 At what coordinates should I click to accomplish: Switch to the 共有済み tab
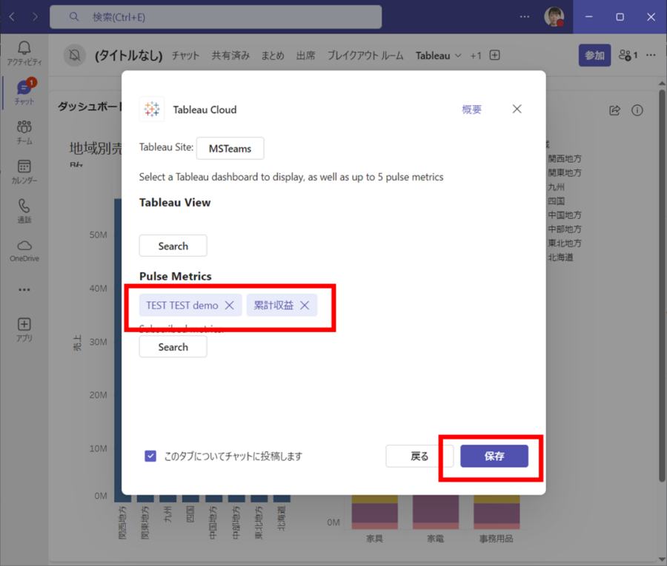point(230,55)
